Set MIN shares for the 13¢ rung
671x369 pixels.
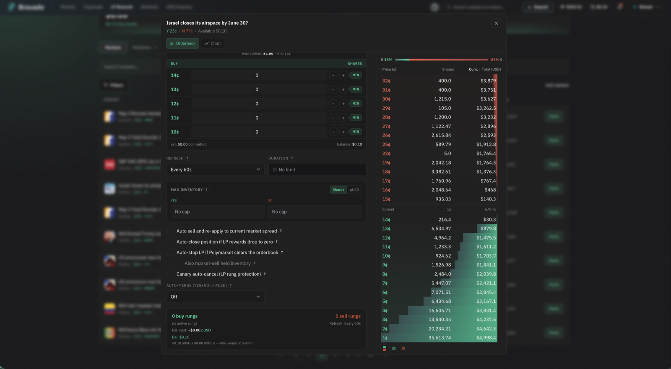tap(356, 90)
